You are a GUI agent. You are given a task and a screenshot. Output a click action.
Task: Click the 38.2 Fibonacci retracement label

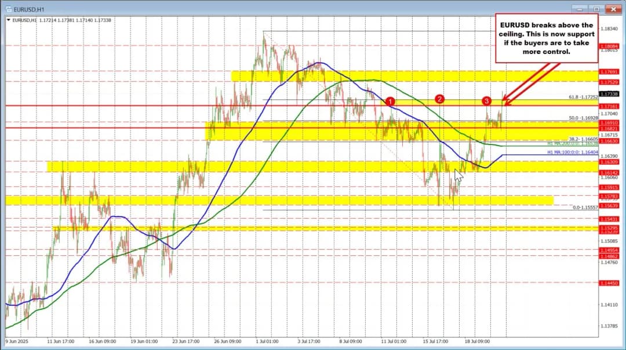point(582,139)
